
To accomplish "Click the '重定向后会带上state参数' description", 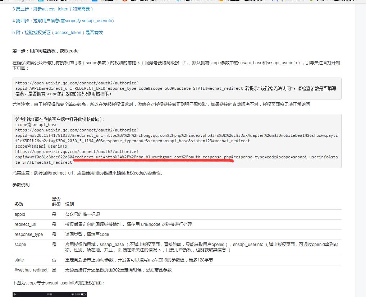I will (139, 260).
